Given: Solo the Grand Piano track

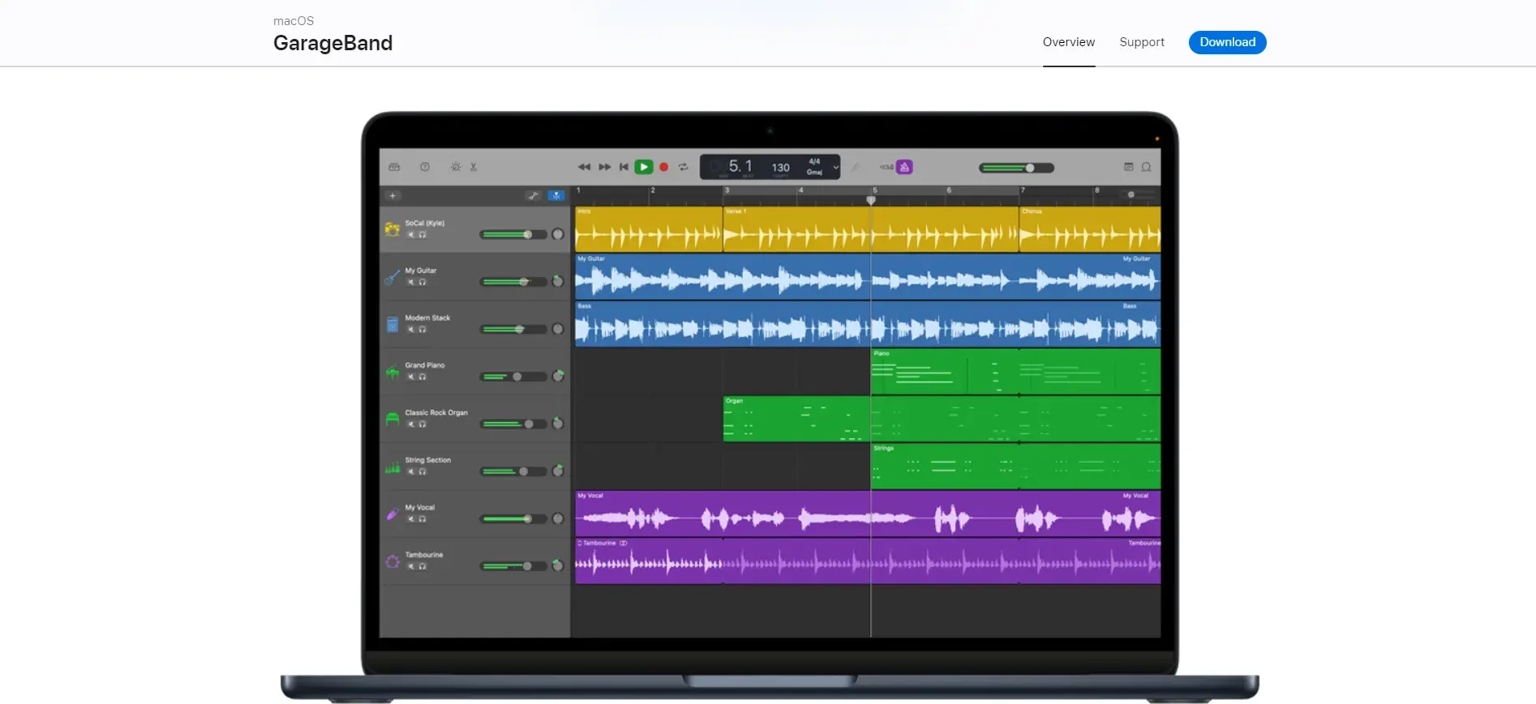Looking at the screenshot, I should coord(423,377).
